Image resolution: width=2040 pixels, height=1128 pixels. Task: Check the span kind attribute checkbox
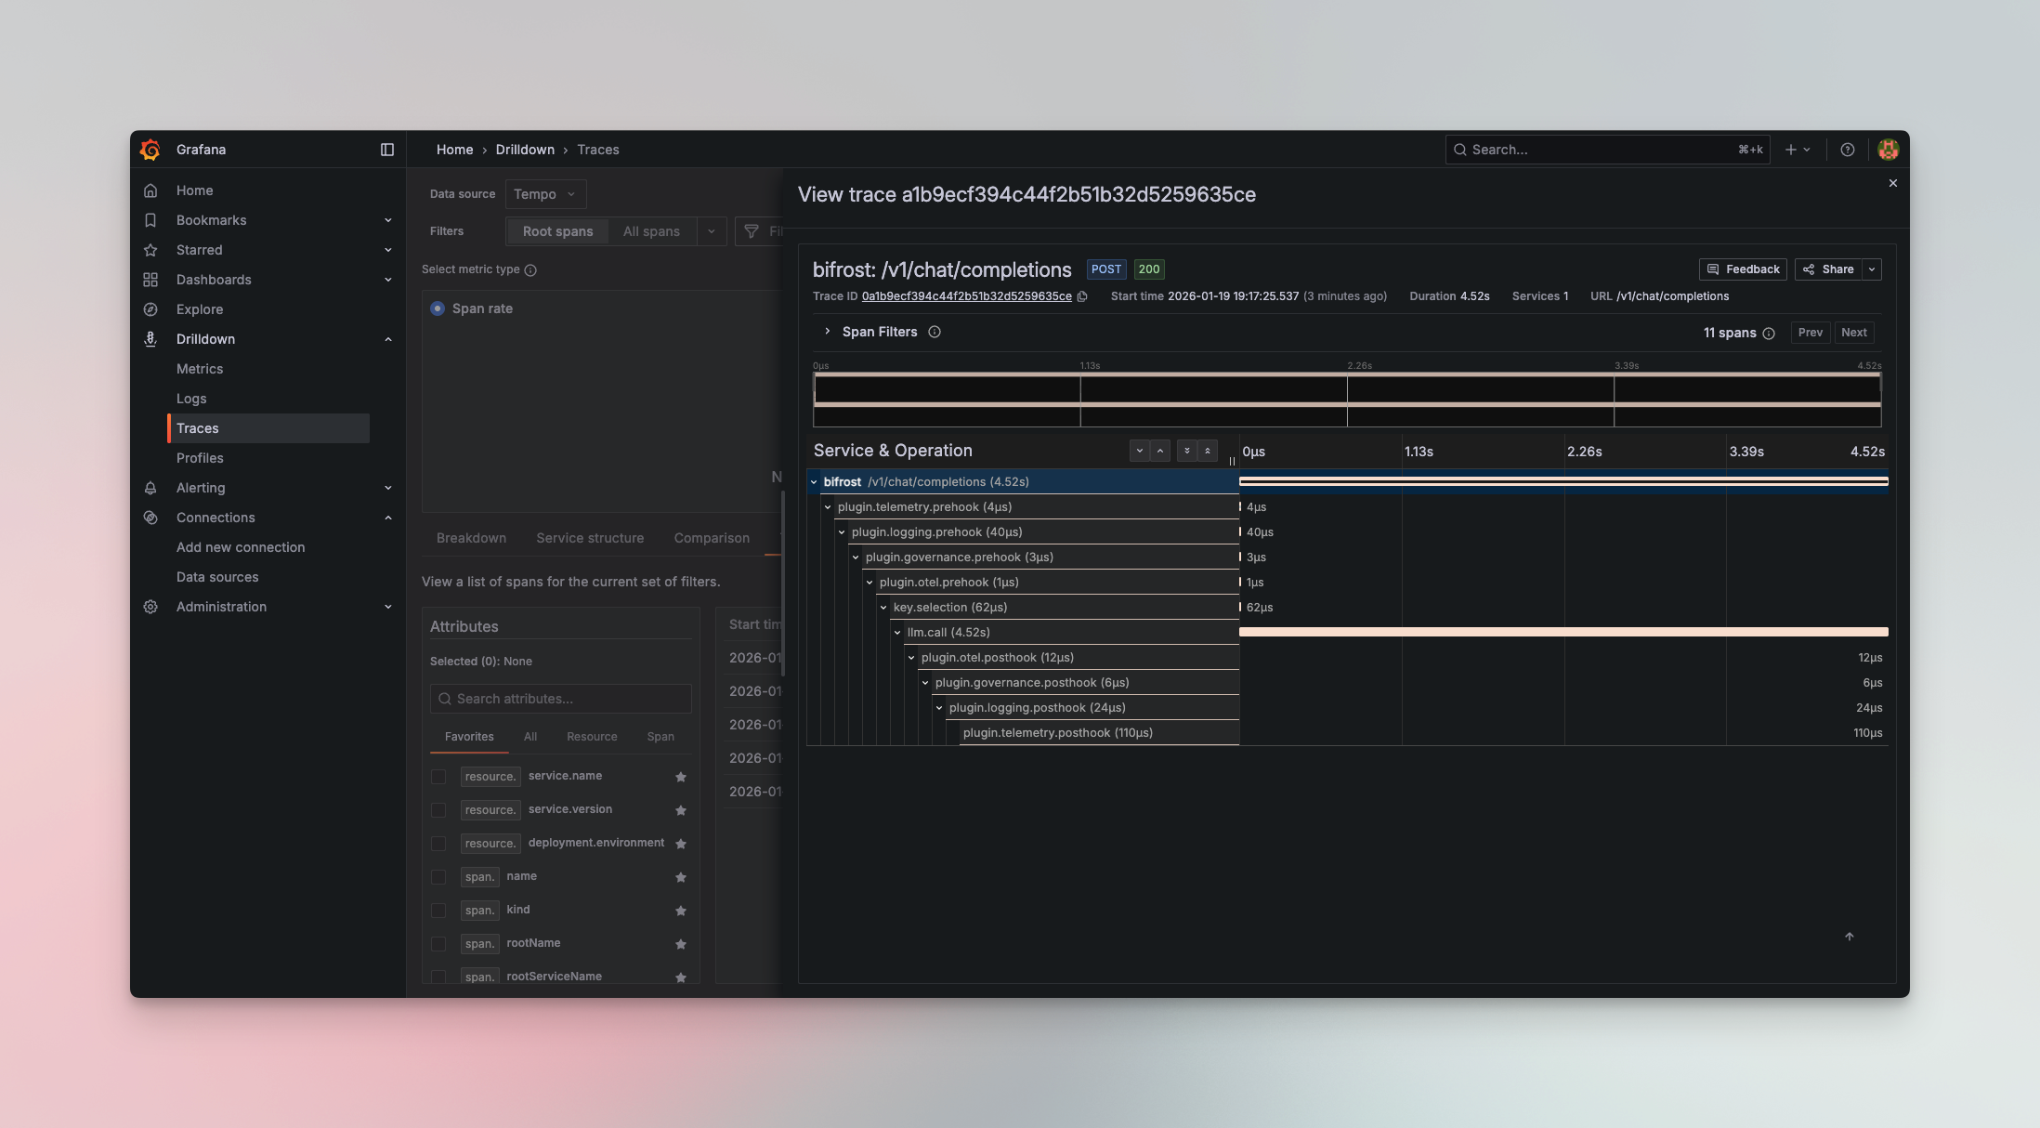point(438,911)
